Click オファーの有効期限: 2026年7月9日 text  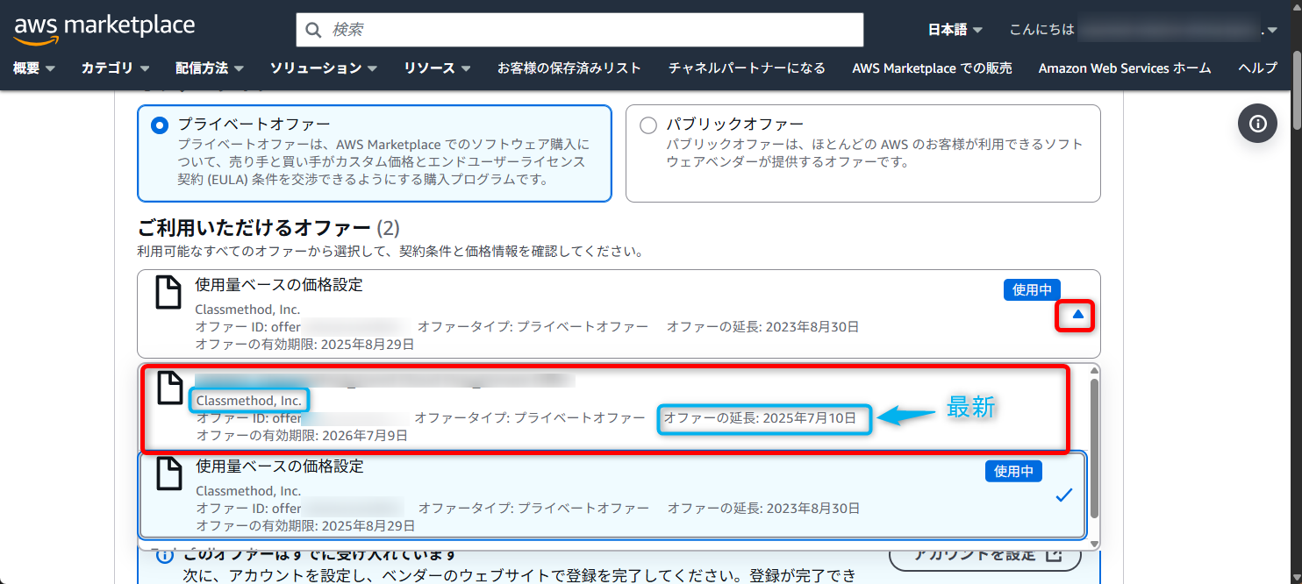(x=302, y=435)
